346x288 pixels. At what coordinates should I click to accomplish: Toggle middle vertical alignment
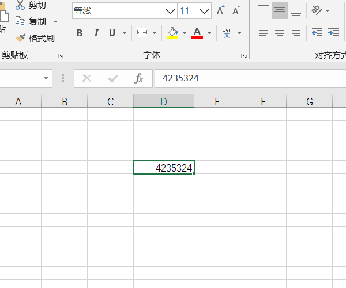coord(280,10)
